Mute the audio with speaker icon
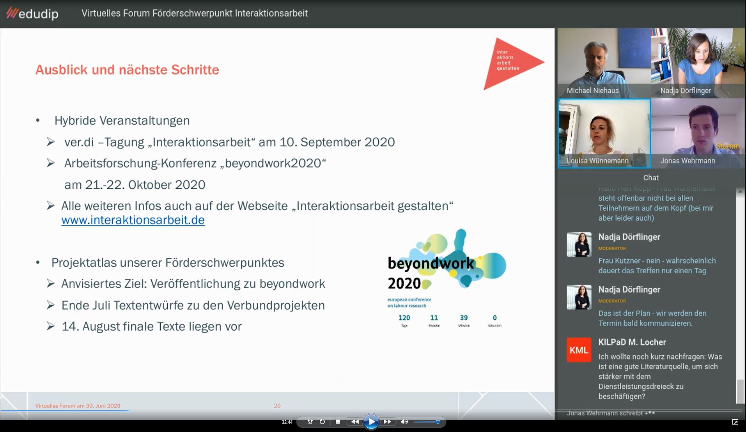 point(404,422)
